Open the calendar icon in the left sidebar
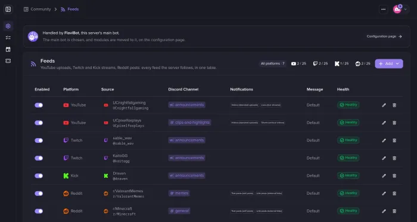This screenshot has width=417, height=222. [8, 49]
